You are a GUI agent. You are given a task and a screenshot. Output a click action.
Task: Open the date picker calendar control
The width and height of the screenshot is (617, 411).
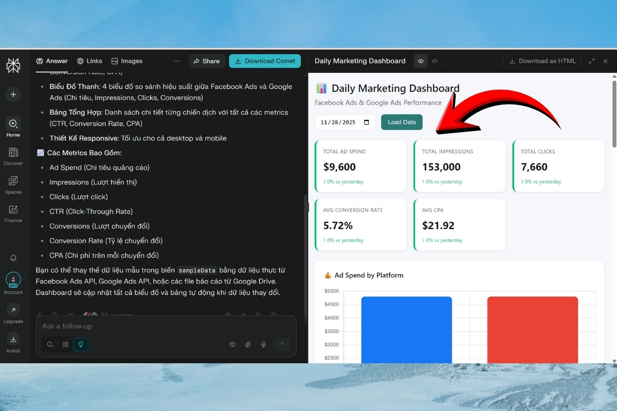click(366, 122)
